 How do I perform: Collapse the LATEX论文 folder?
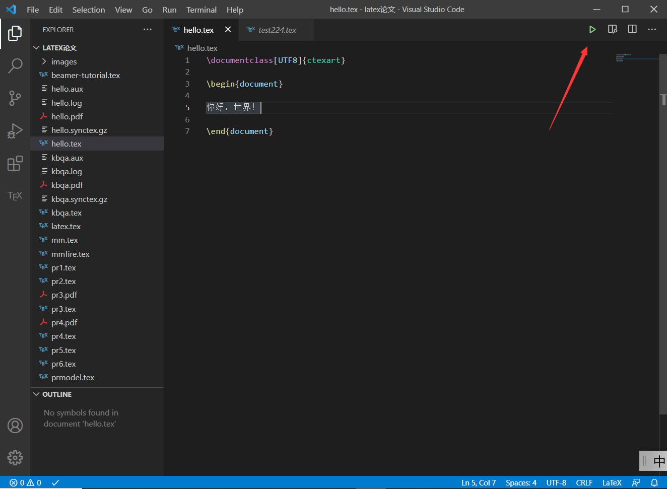coord(36,47)
